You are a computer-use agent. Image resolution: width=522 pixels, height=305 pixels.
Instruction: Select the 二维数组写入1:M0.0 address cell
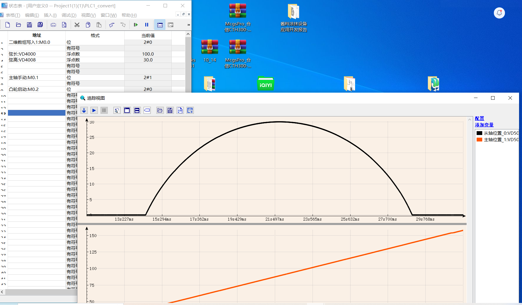37,42
